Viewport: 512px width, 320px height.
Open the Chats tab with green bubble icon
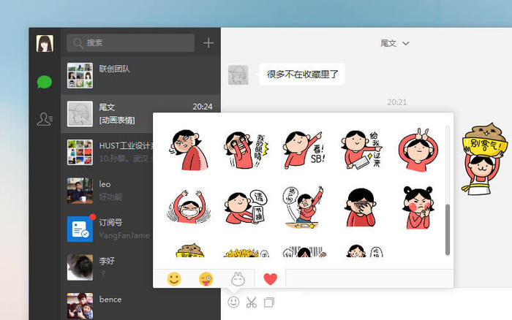click(45, 82)
